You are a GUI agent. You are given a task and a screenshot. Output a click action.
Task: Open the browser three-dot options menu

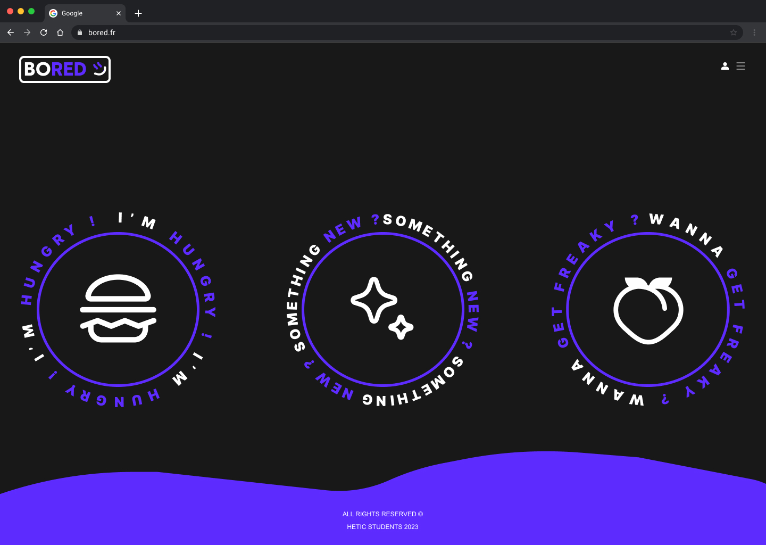(754, 32)
